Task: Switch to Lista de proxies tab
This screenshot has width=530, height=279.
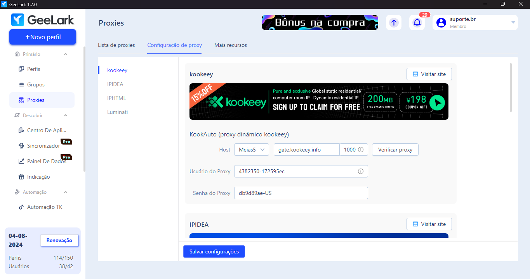Action: pos(116,45)
